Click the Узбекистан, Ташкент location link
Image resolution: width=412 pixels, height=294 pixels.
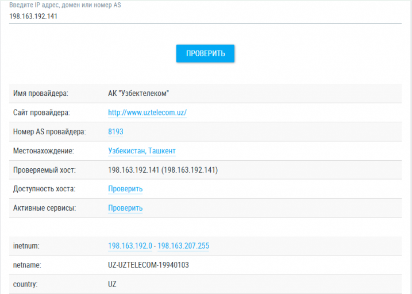point(141,151)
